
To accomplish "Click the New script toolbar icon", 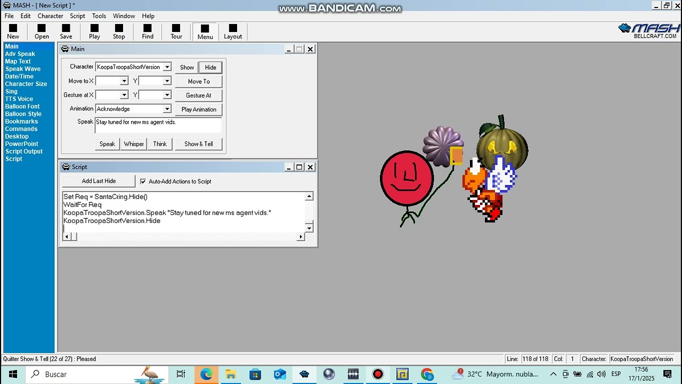I will coord(13,31).
